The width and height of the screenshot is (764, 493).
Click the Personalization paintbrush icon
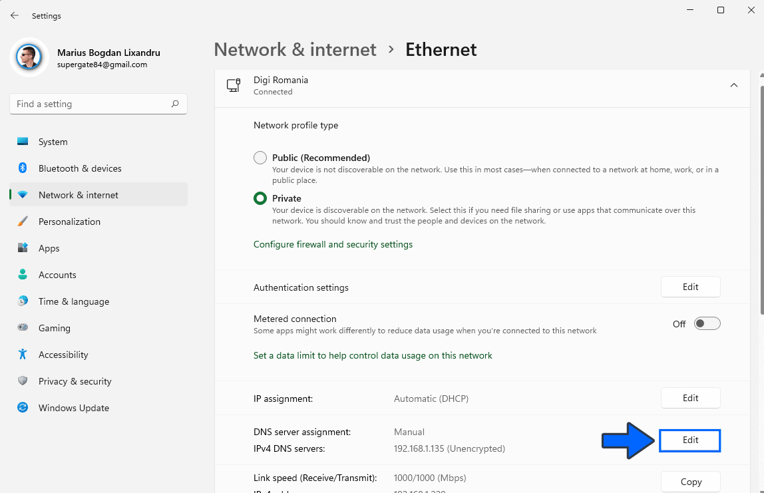23,221
